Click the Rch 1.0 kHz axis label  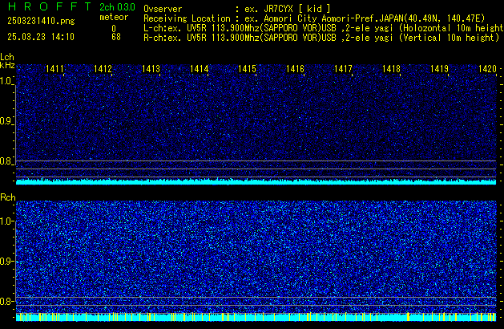6,221
